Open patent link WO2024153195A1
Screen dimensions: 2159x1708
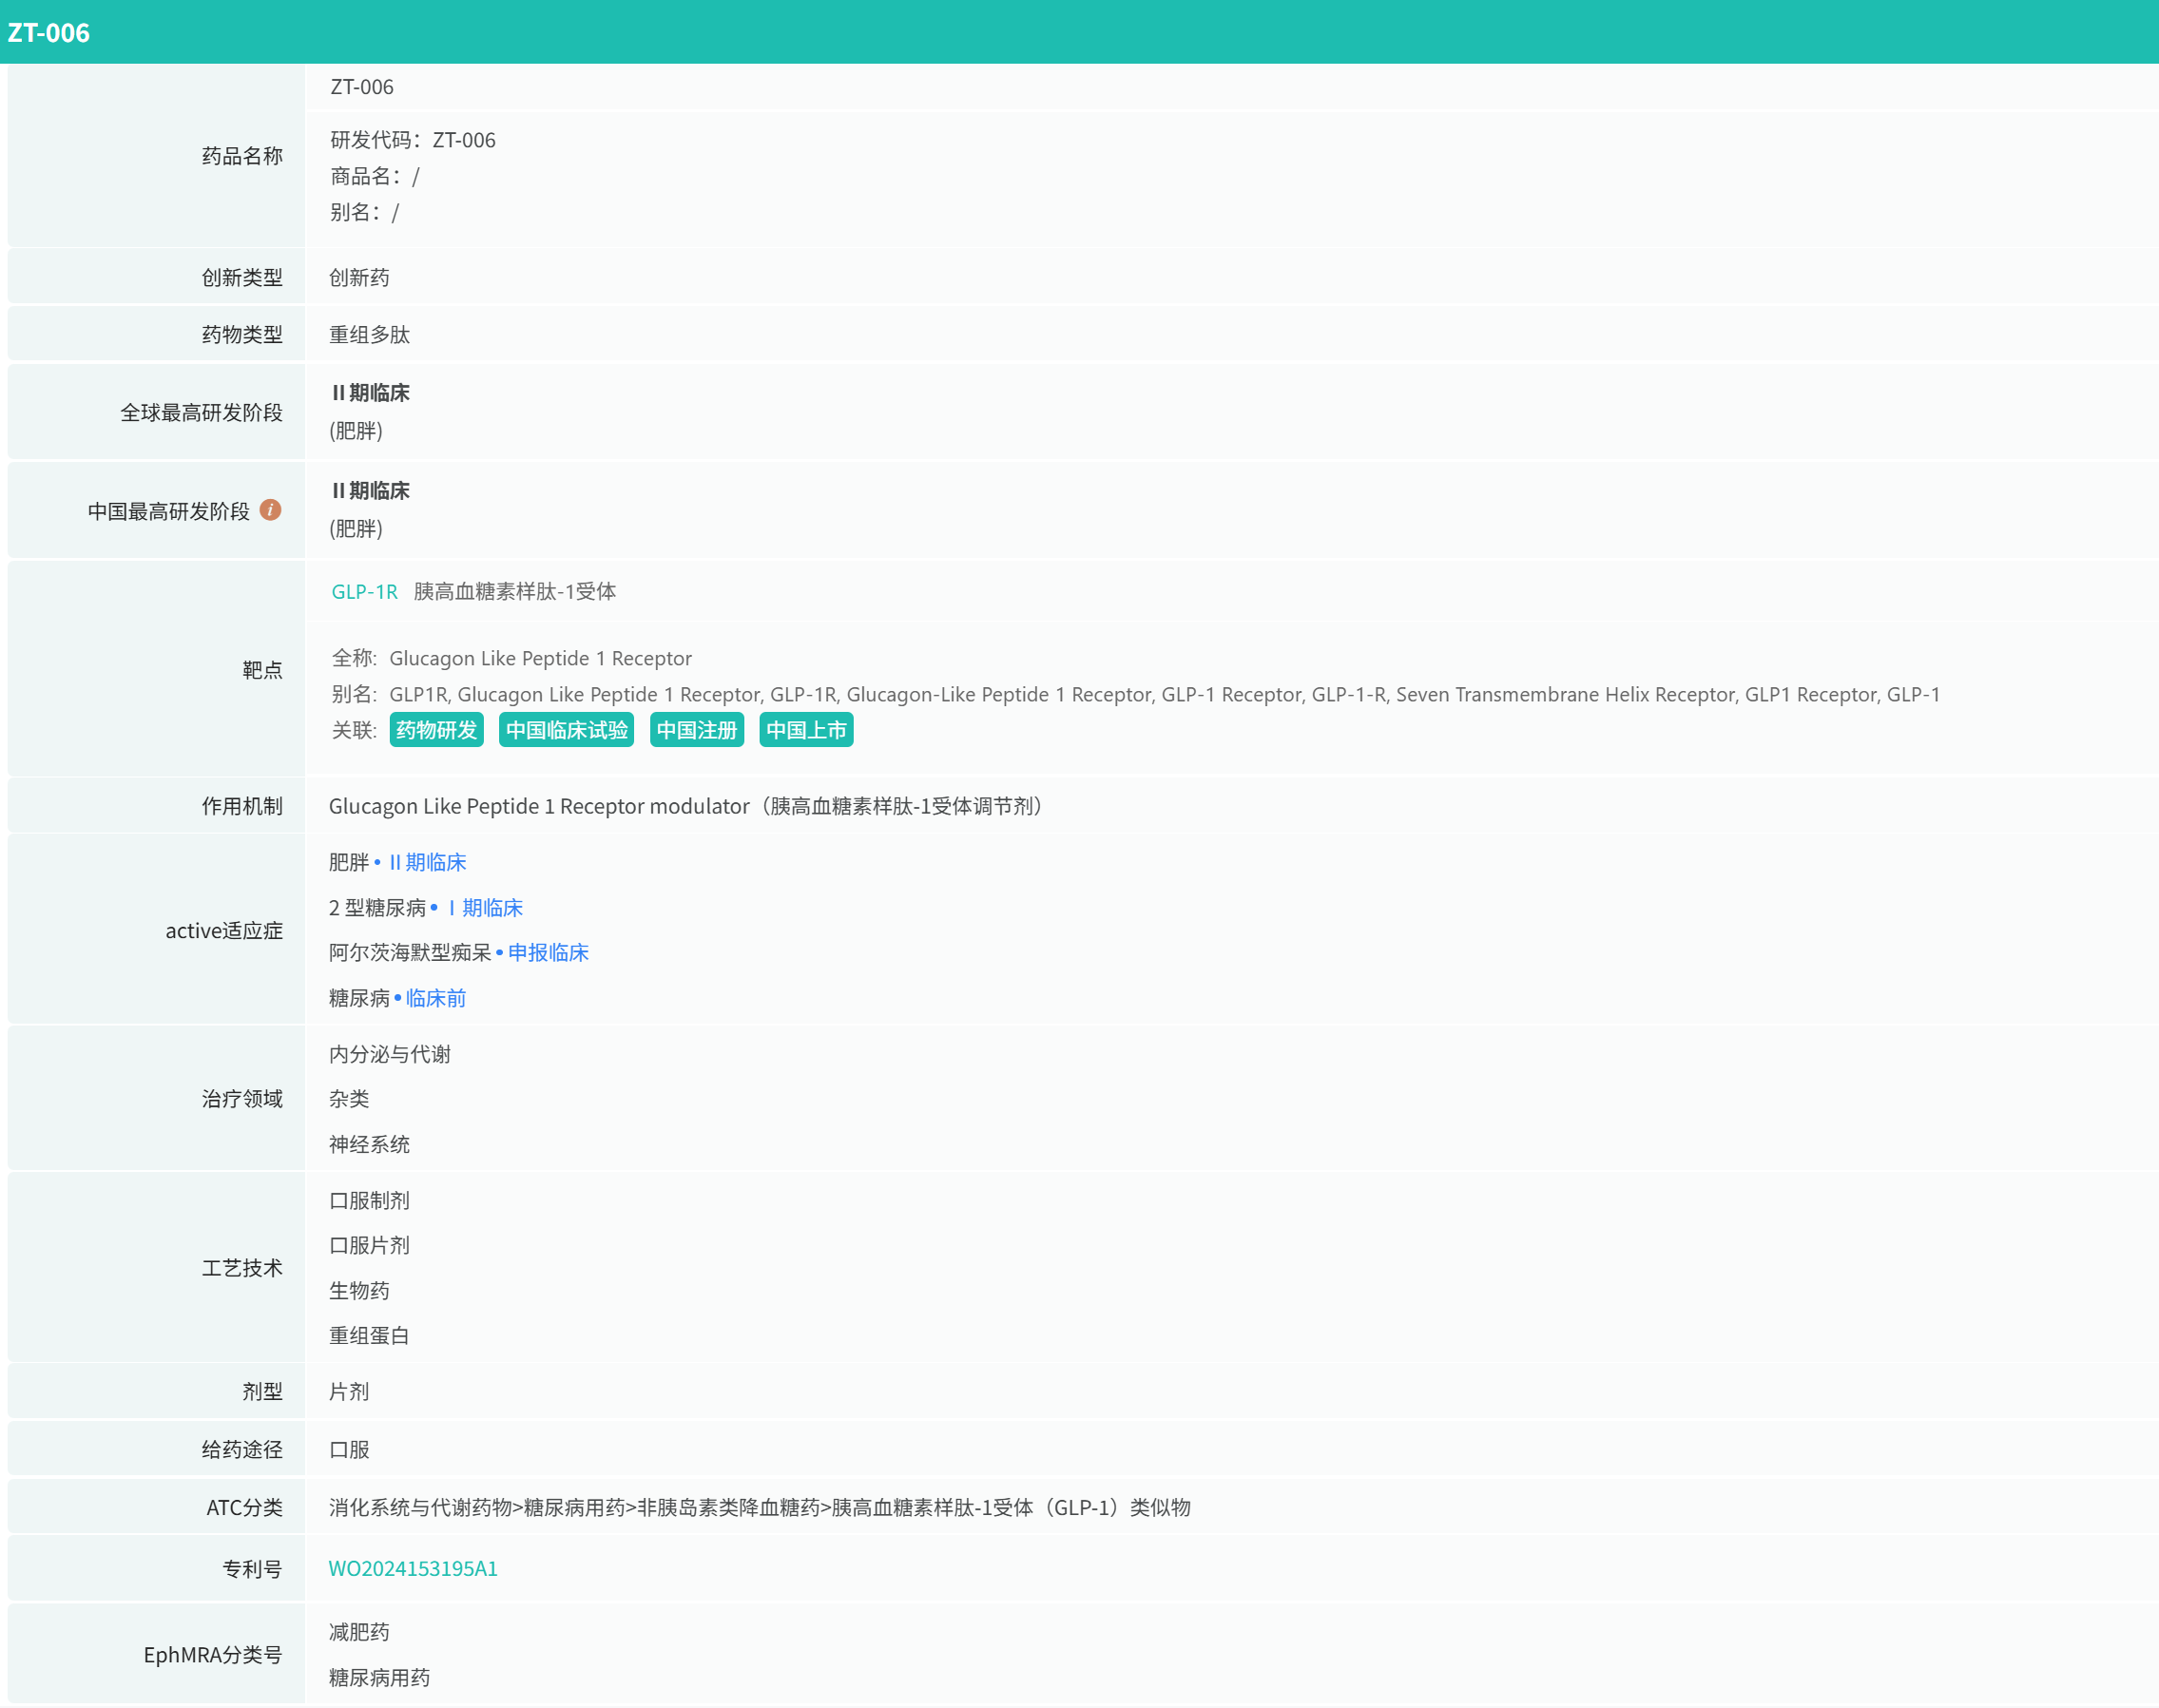click(x=413, y=1568)
